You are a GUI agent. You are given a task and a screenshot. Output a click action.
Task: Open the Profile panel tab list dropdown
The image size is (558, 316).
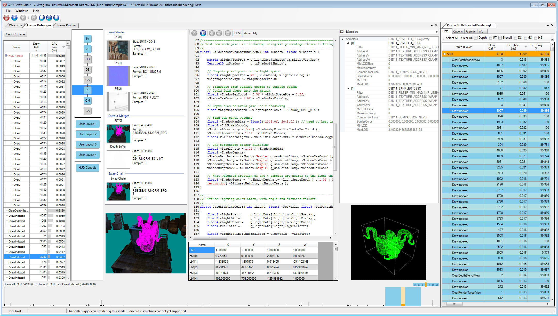pyautogui.click(x=548, y=25)
